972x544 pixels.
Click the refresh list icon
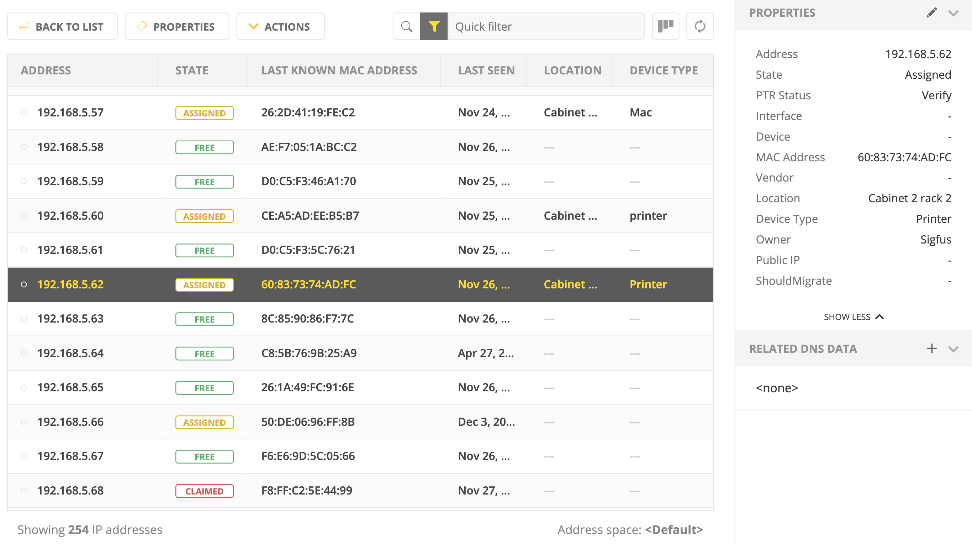699,26
